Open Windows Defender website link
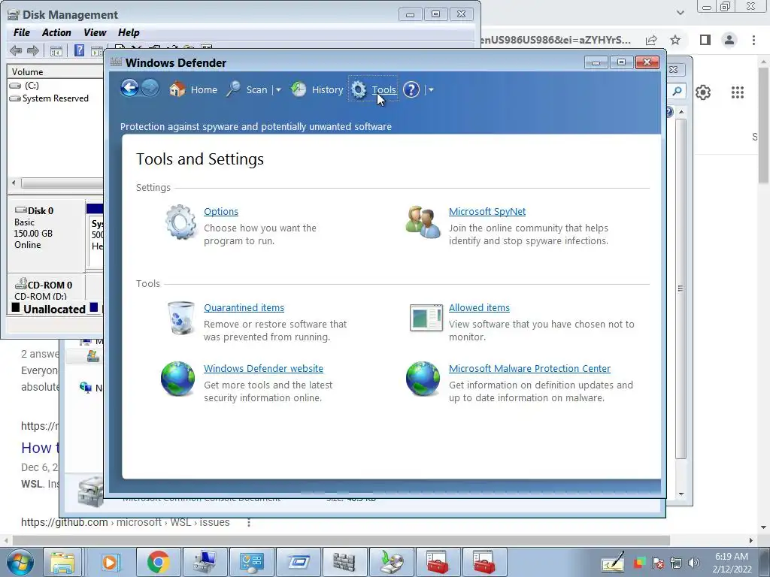This screenshot has width=770, height=577. (x=264, y=368)
